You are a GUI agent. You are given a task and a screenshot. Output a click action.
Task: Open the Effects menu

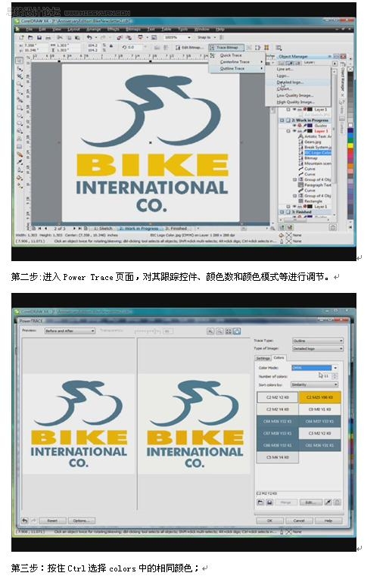point(114,29)
